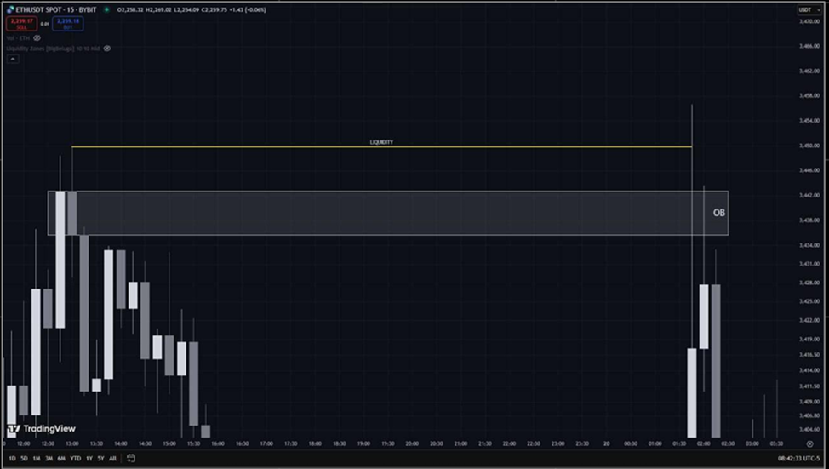
Task: Click the ETHUSDT SPOT symbol title
Action: click(55, 10)
